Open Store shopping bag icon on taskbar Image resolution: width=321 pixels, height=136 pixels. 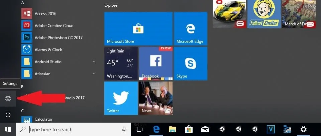coord(189,129)
